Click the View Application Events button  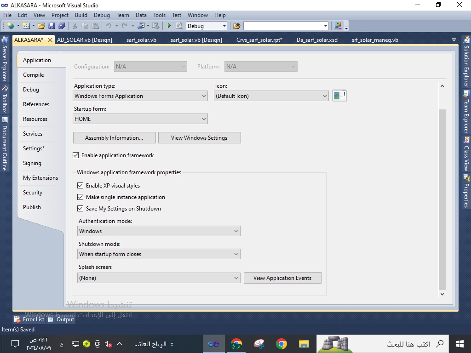tap(282, 278)
